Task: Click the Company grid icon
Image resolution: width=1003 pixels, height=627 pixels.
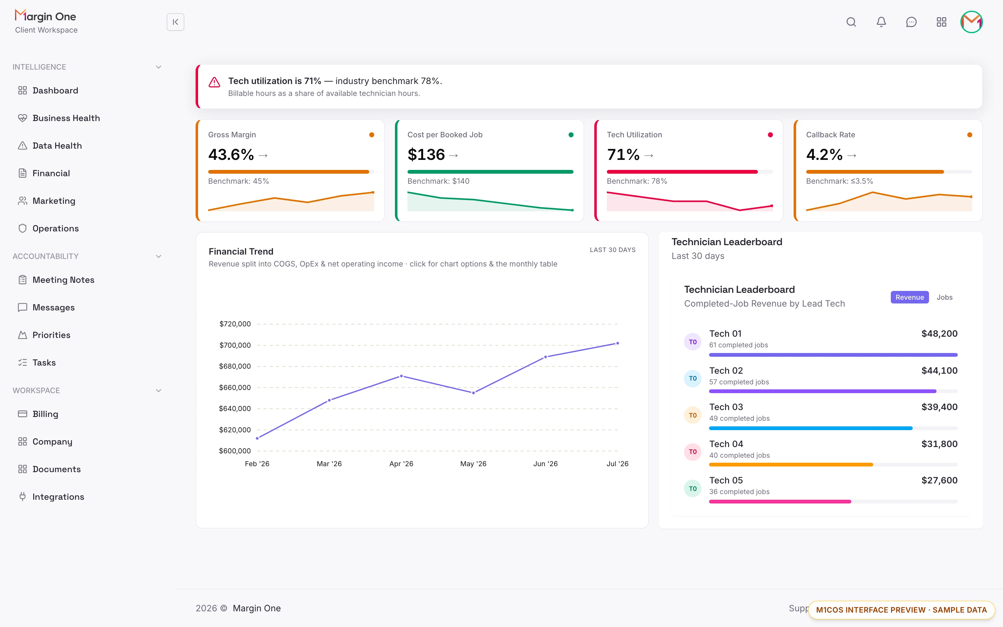Action: (x=22, y=442)
